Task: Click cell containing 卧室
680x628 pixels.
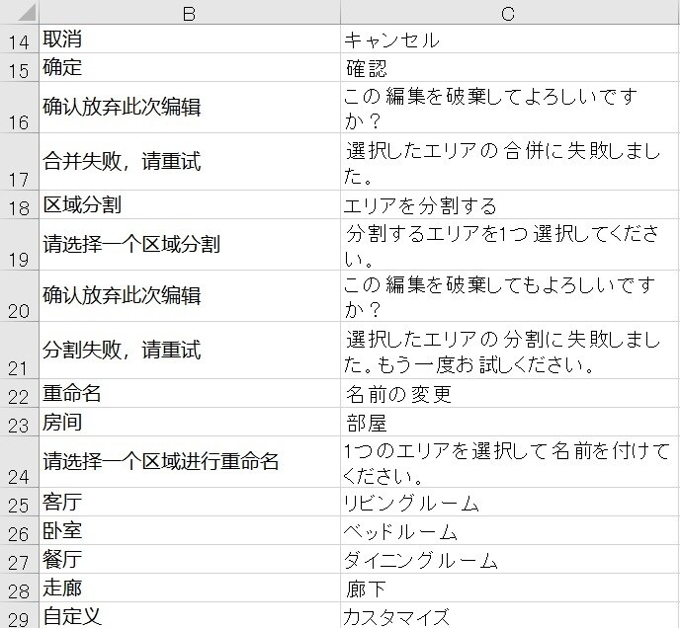Action: point(190,530)
